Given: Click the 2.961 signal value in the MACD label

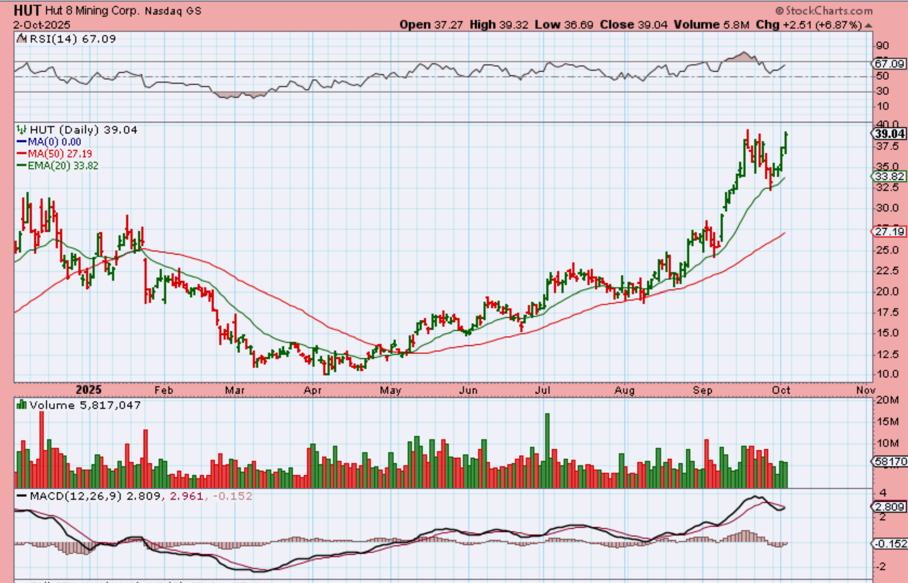Looking at the screenshot, I should click(x=186, y=496).
